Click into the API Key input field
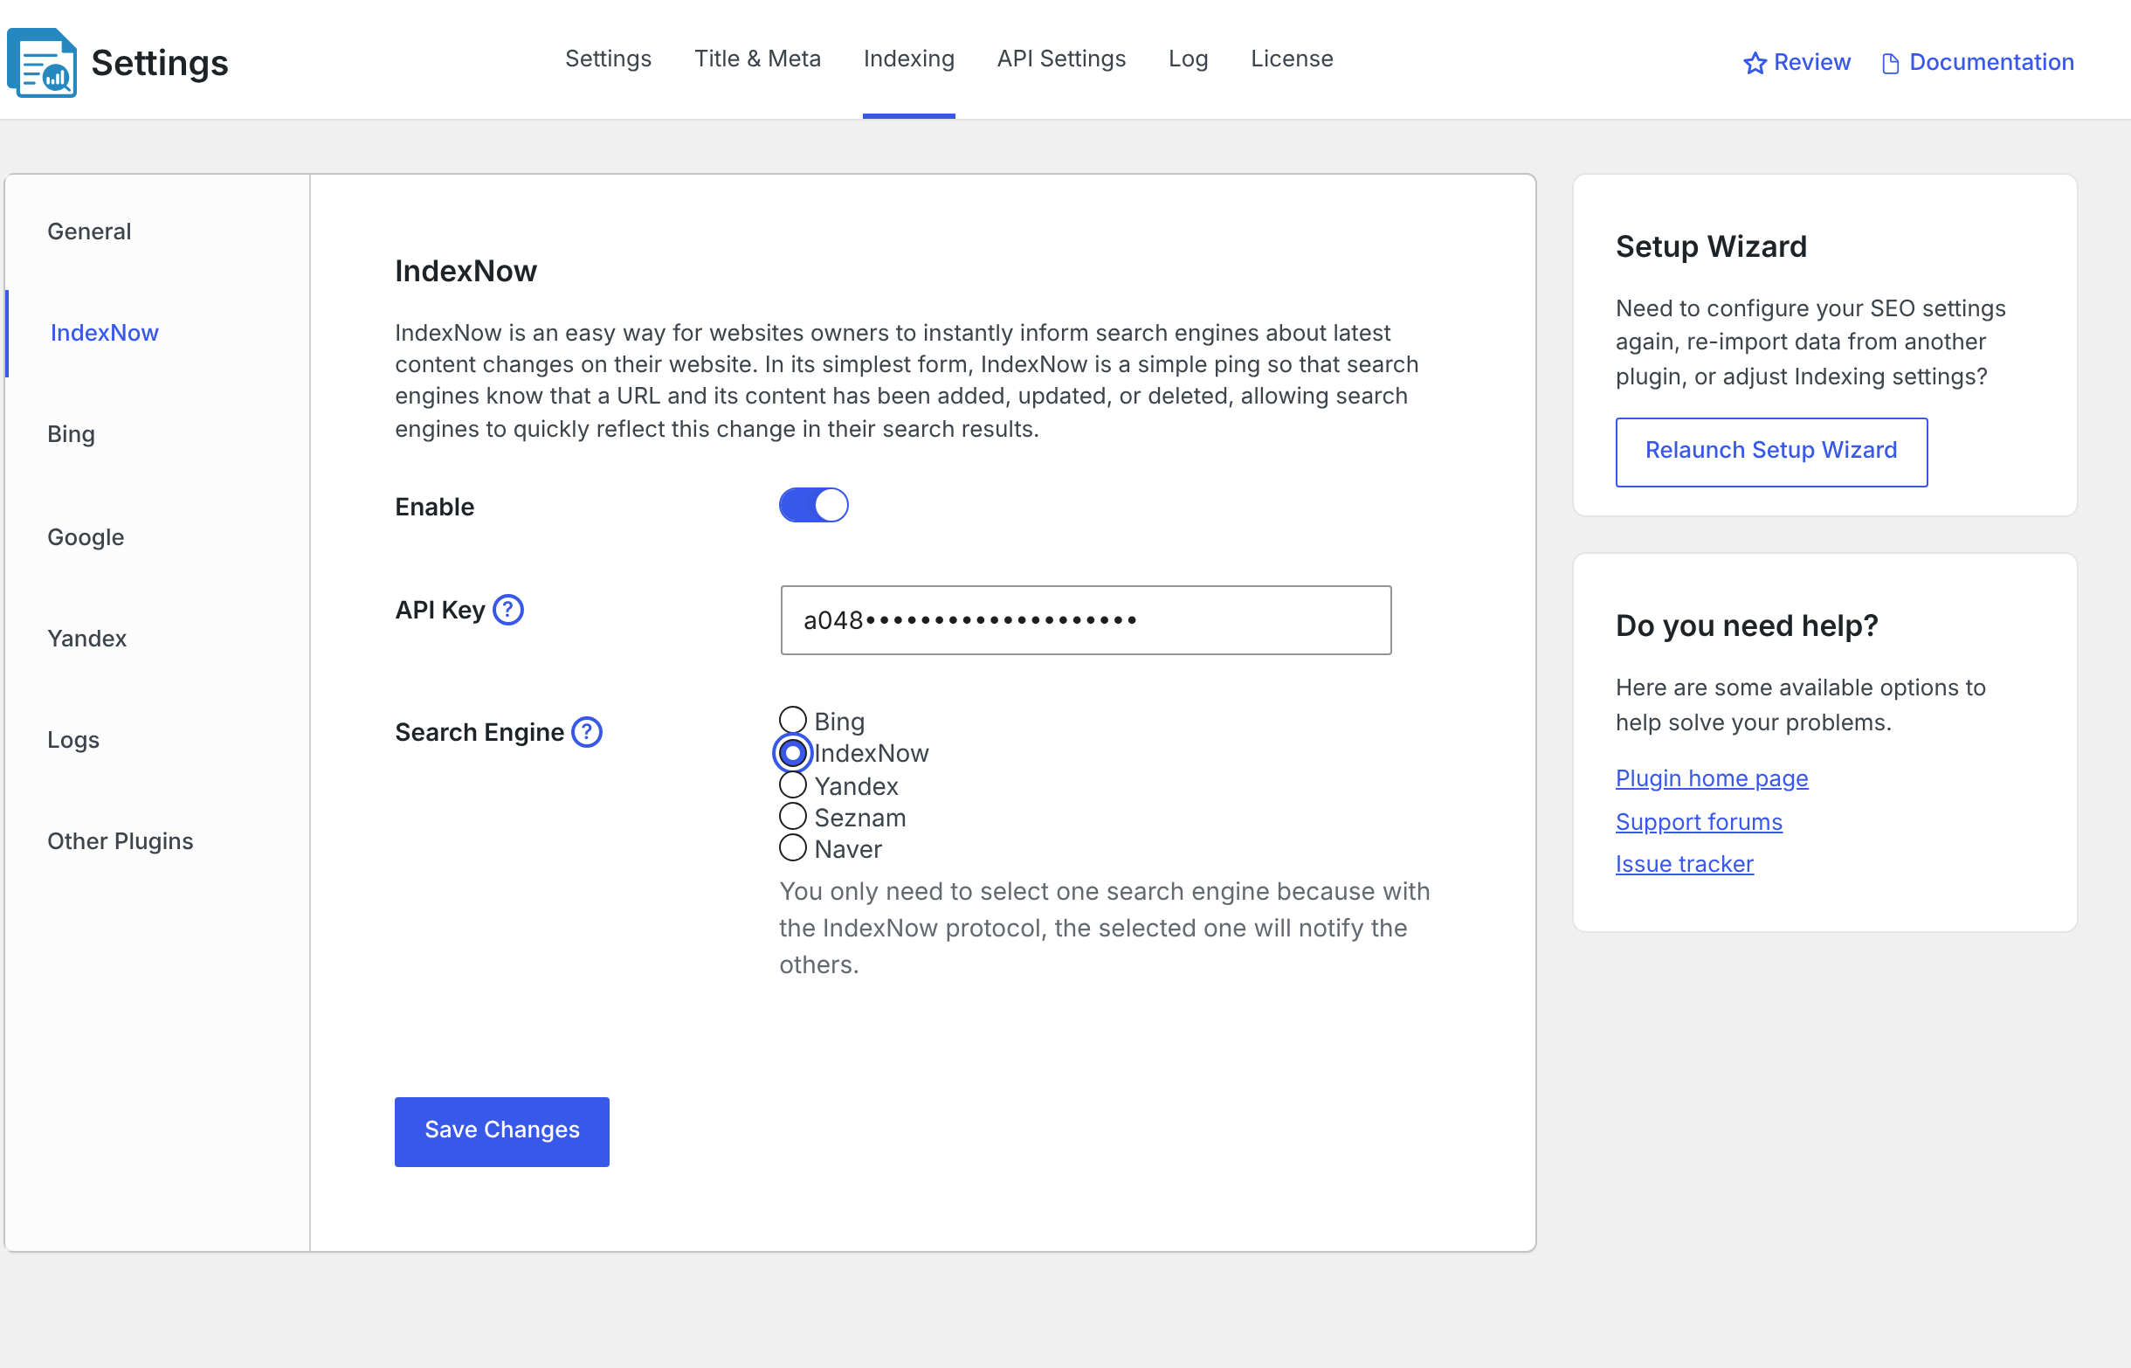This screenshot has width=2131, height=1368. [x=1086, y=620]
